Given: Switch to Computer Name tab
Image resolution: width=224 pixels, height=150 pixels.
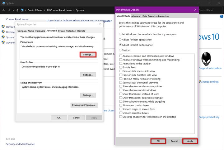Looking at the screenshot, I should tap(26, 31).
